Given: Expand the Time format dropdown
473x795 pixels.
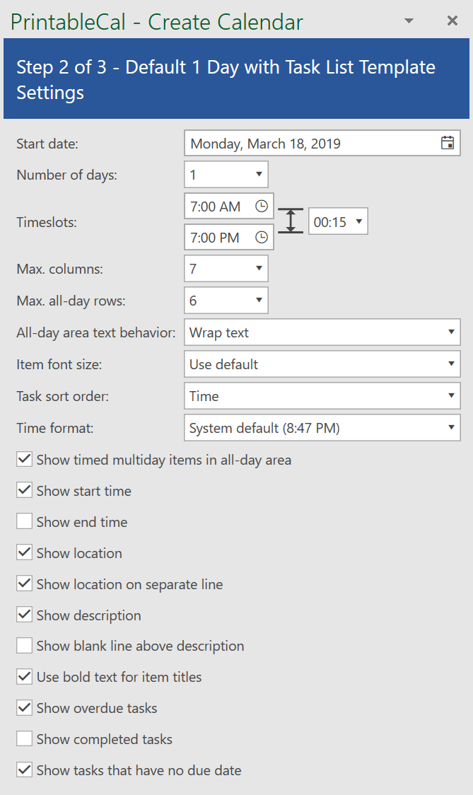Looking at the screenshot, I should (x=322, y=428).
